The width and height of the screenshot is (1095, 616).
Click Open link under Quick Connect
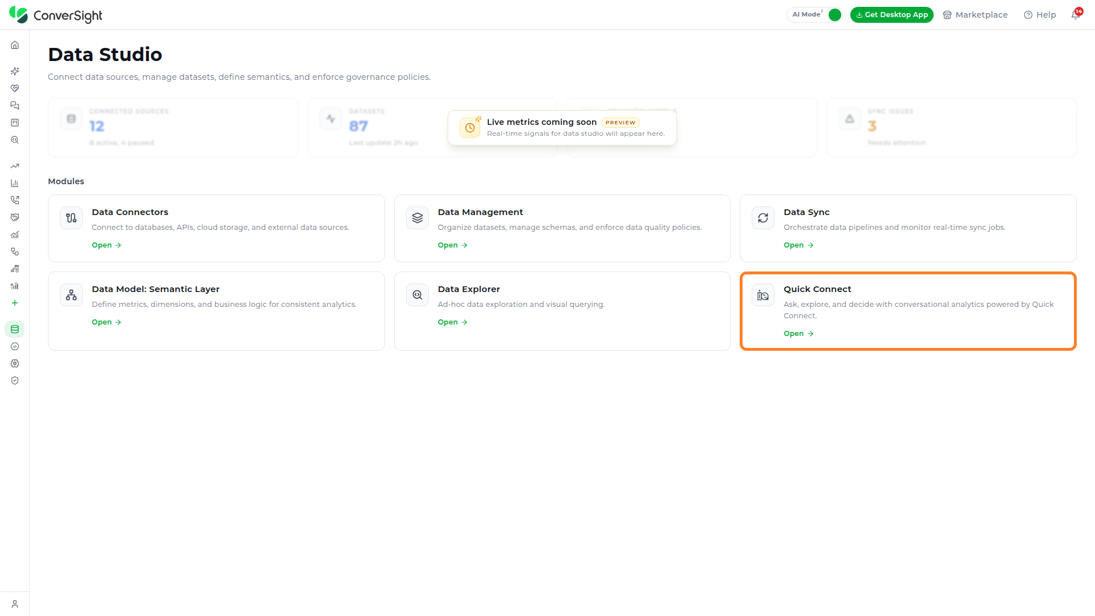tap(798, 334)
